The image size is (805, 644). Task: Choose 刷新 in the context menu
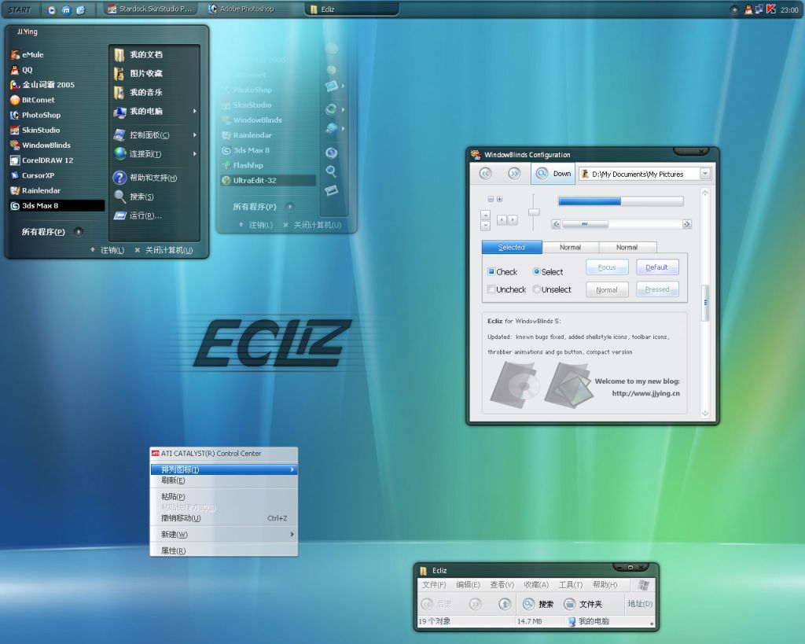[173, 480]
